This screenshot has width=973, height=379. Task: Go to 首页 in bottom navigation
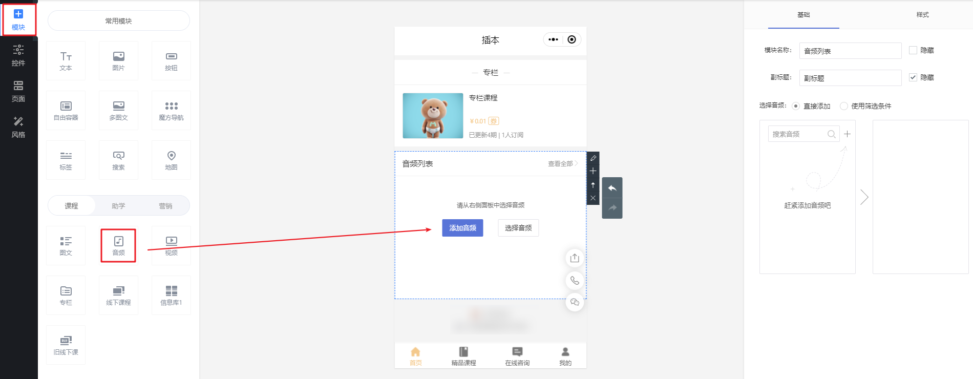(415, 356)
